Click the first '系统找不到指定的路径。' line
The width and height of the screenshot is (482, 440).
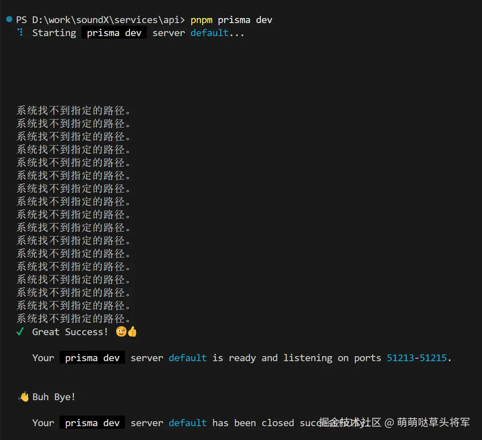74,110
